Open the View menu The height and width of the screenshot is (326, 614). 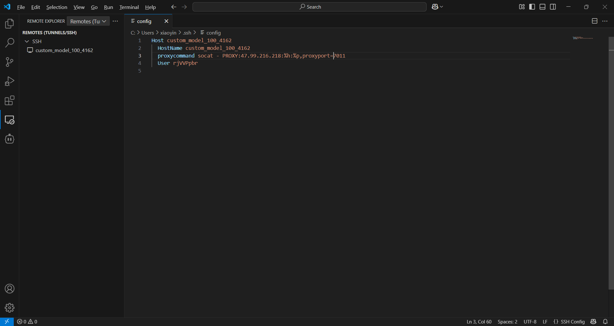[79, 7]
